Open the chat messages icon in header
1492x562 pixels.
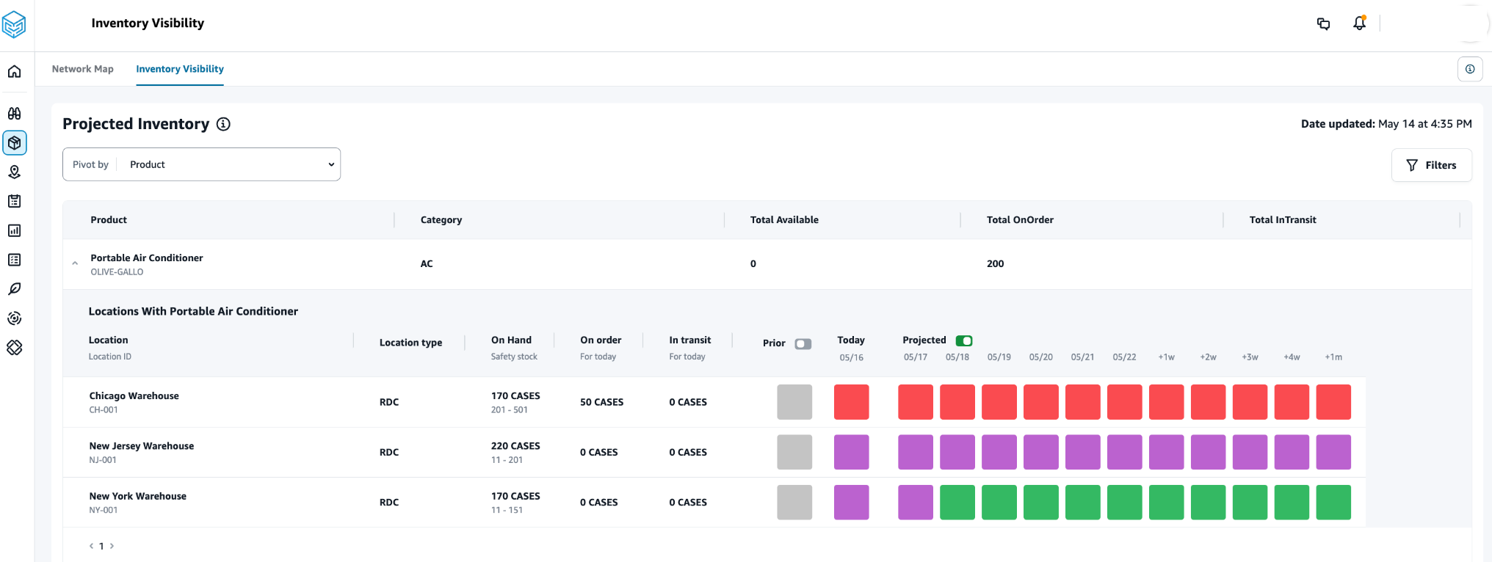pos(1323,23)
